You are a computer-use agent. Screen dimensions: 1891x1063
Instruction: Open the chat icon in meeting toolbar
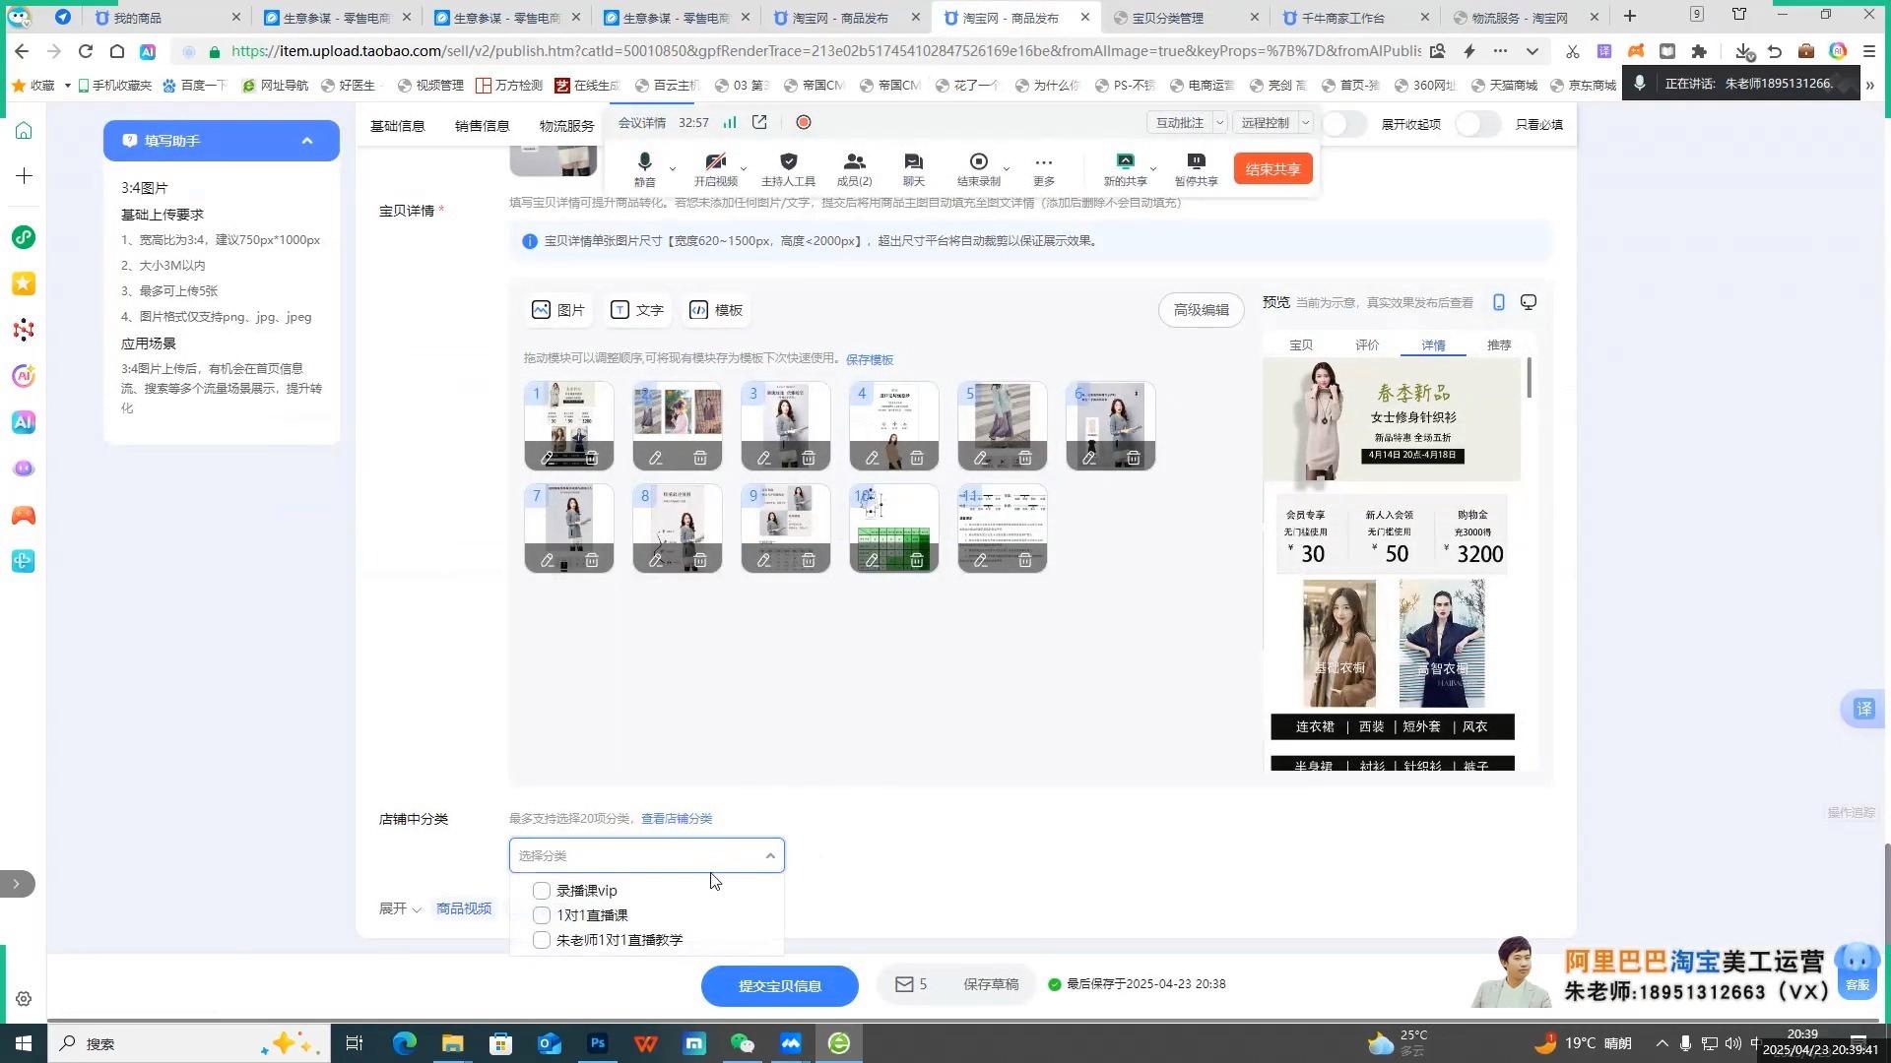tap(913, 162)
